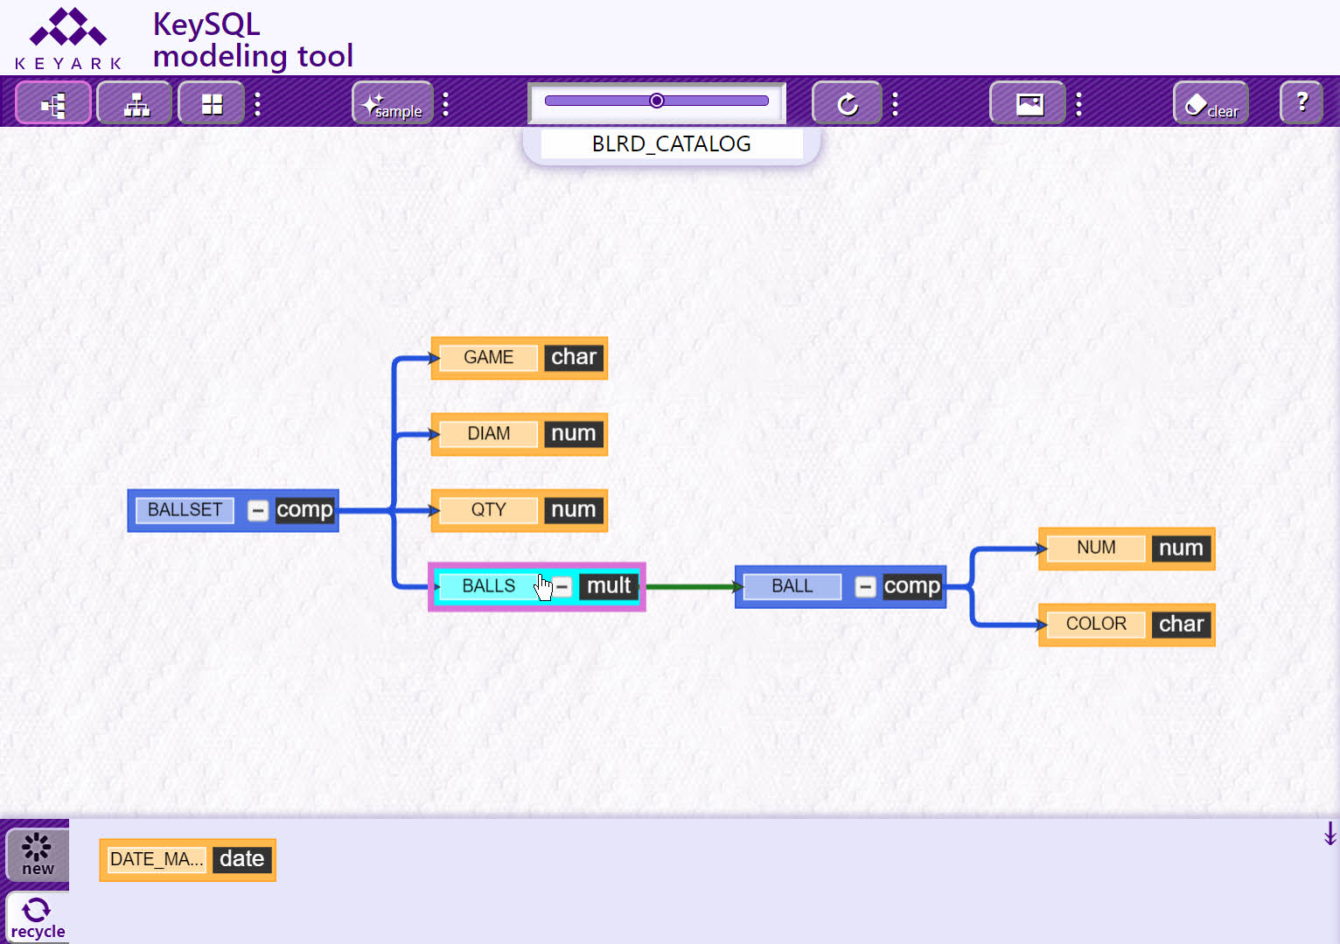The height and width of the screenshot is (944, 1340).
Task: Click the comp type tag of BALL
Action: click(x=912, y=586)
